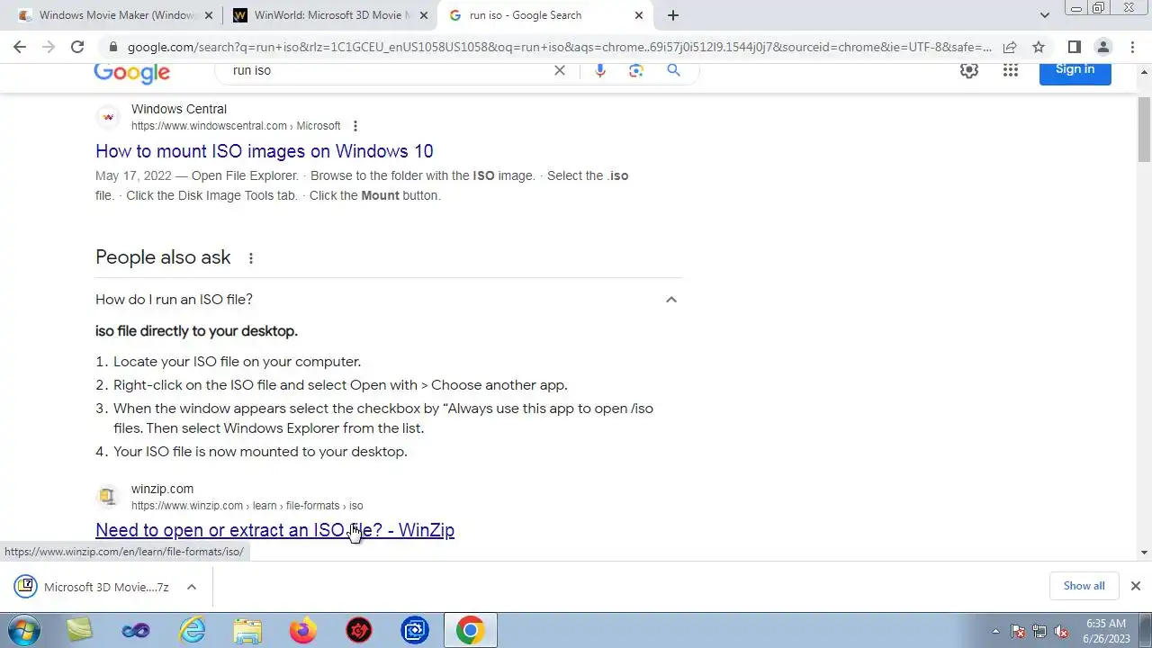
Task: Launch Firefox from the taskbar
Action: pos(303,630)
